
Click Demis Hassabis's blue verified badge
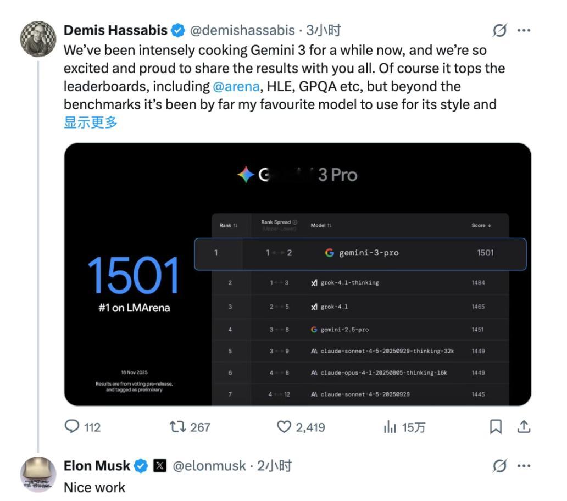[177, 31]
